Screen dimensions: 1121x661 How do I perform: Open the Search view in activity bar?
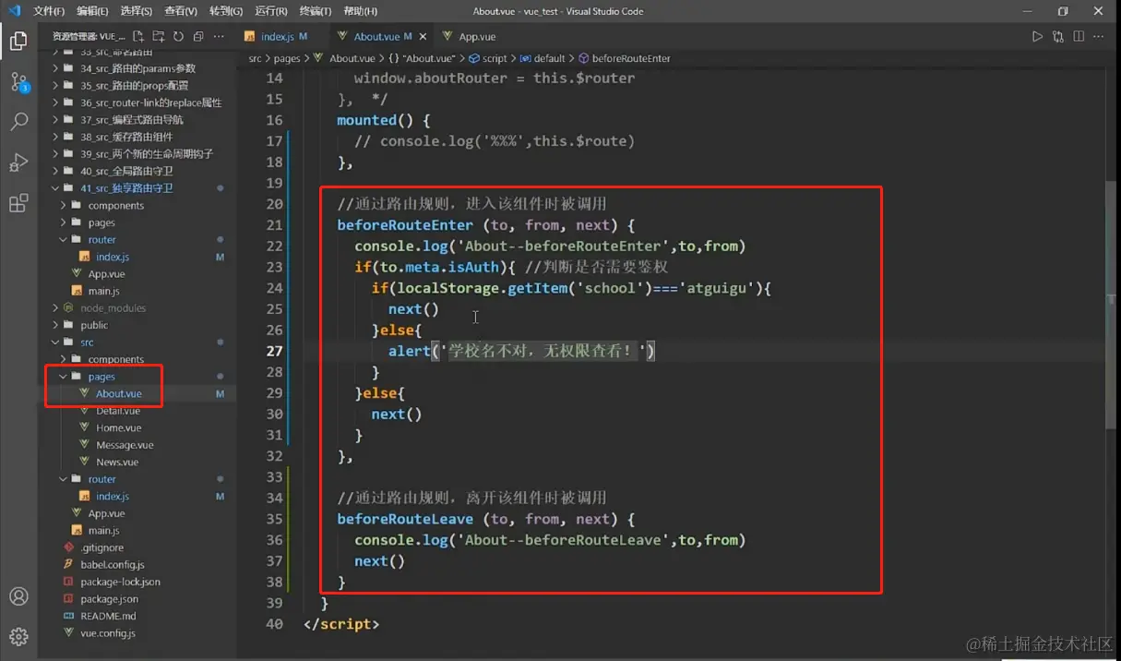(18, 122)
